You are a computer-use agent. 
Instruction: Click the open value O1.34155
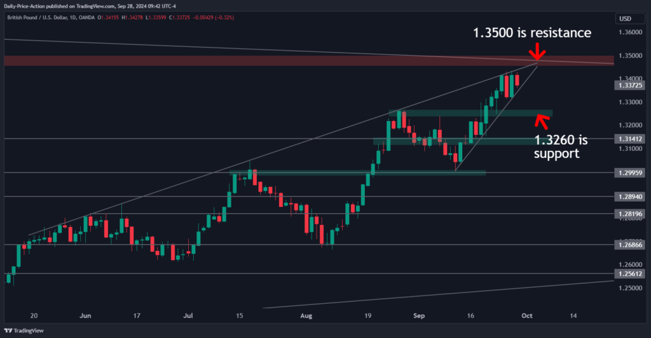(108, 18)
